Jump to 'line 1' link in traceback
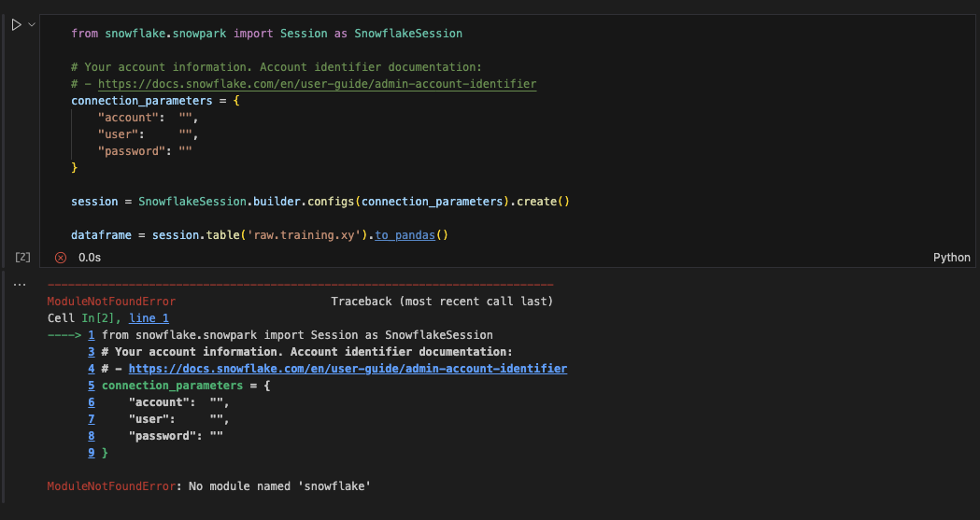 pyautogui.click(x=149, y=318)
